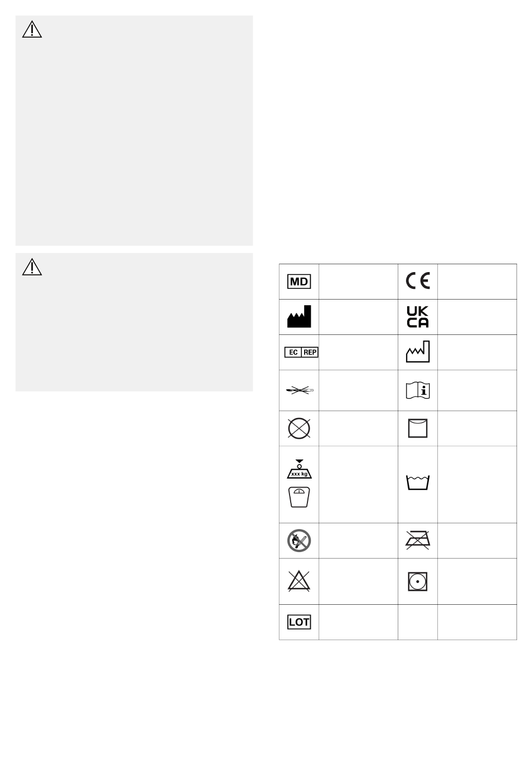Click the consult instructions booklet icon
Screen dimensions: 532x763
(418, 390)
